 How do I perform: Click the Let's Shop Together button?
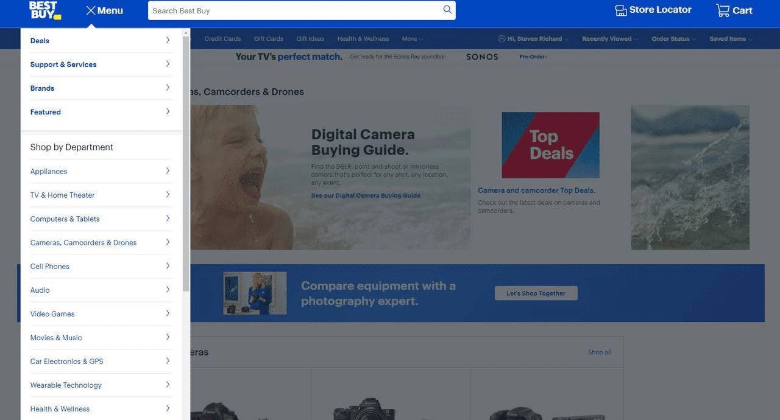click(x=536, y=293)
